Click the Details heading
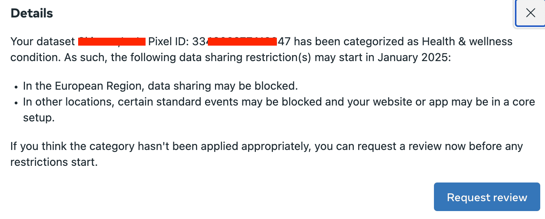 coord(32,13)
